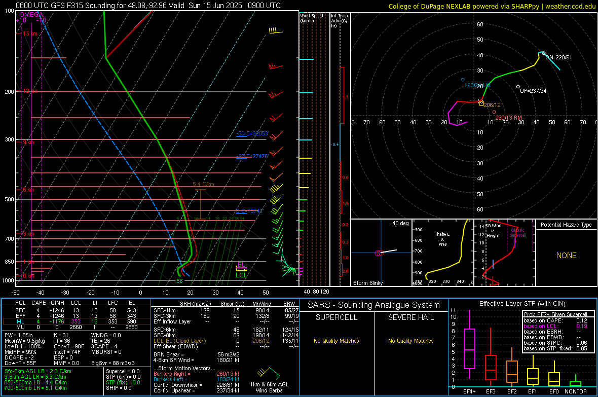Select the SFC parcel row label

point(20,310)
